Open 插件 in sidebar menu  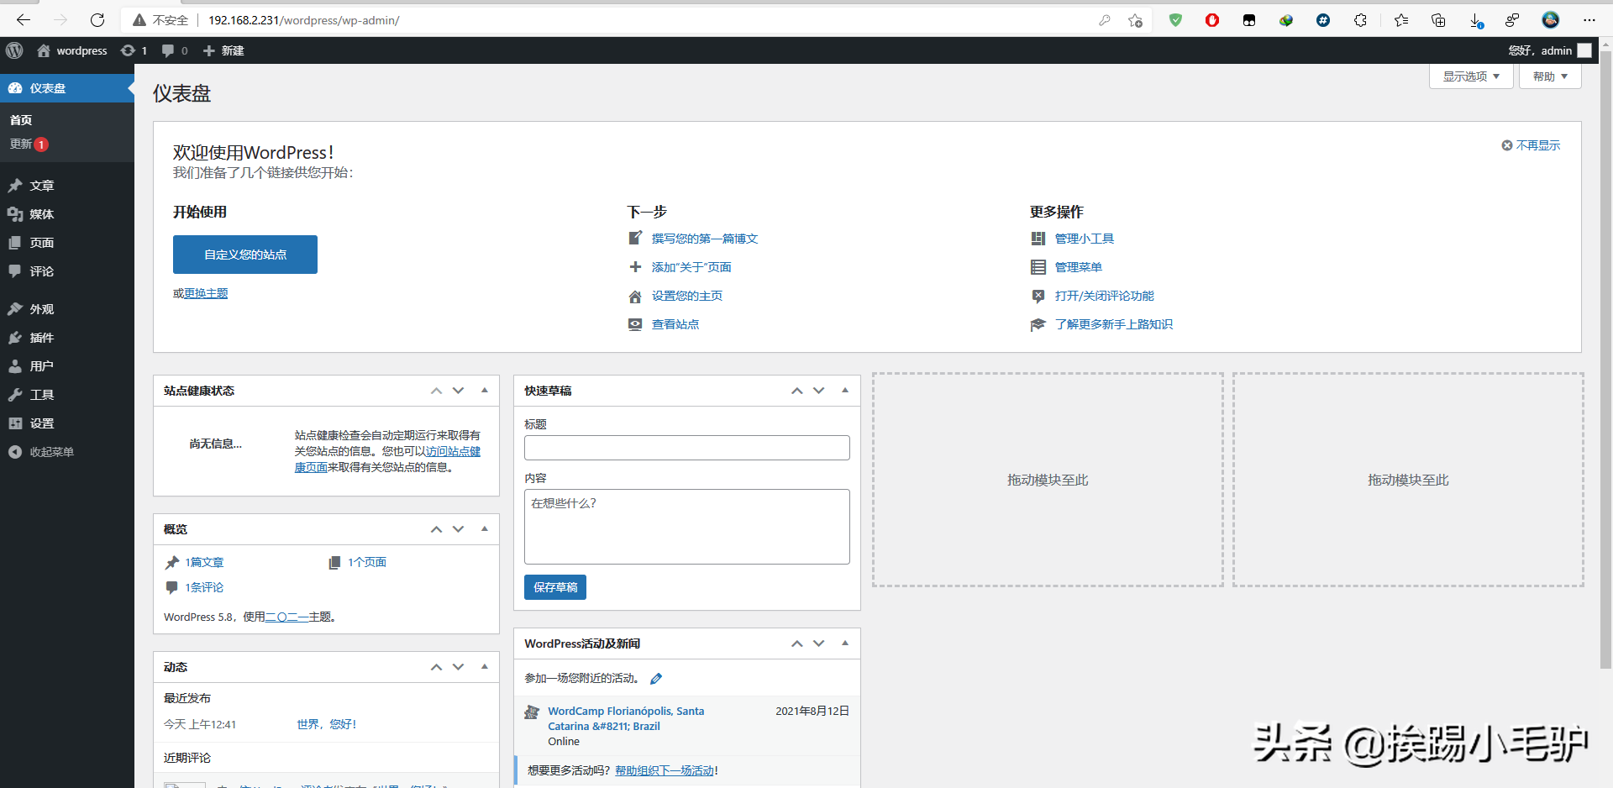pyautogui.click(x=67, y=338)
